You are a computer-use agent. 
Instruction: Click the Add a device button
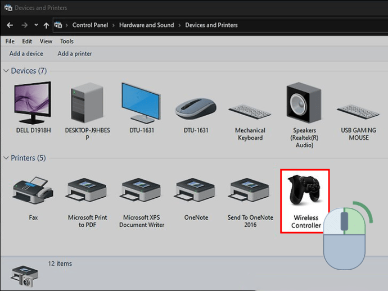coord(26,54)
